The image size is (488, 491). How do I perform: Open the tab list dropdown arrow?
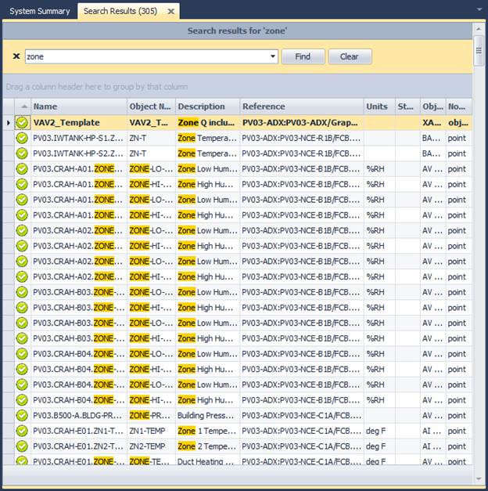(478, 11)
